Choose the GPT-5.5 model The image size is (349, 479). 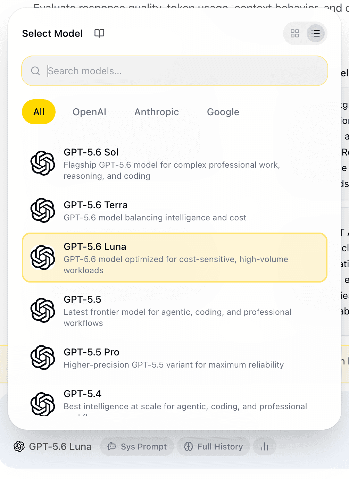175,310
